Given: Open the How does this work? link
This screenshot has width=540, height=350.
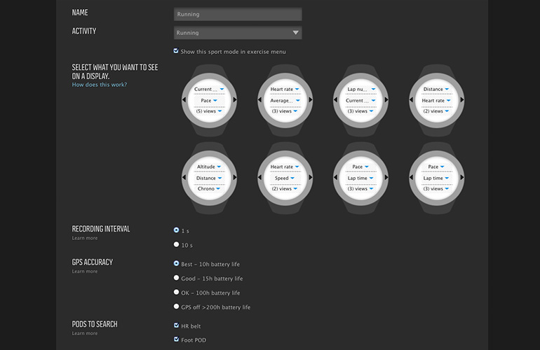Looking at the screenshot, I should tap(100, 85).
